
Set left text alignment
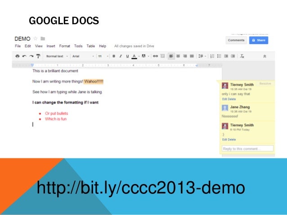click(171, 56)
